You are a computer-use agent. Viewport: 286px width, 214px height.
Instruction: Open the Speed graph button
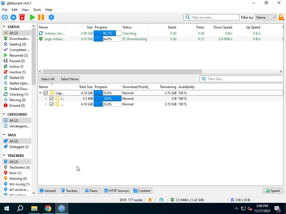[x=273, y=191]
